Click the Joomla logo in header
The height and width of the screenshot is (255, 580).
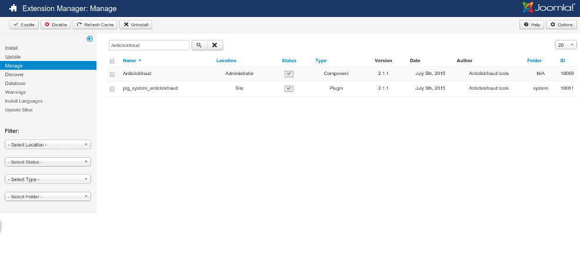[x=548, y=8]
